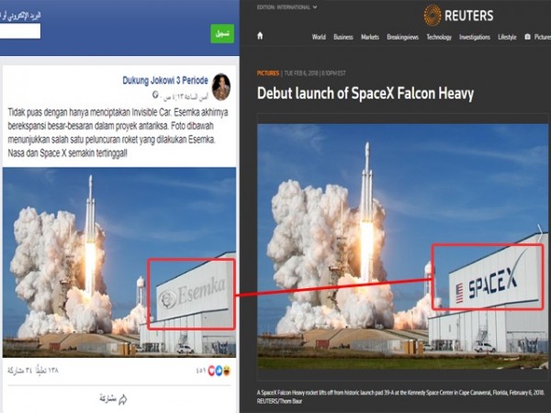551x413 pixels.
Task: Click the share arrow icon below the post
Action: [123, 399]
